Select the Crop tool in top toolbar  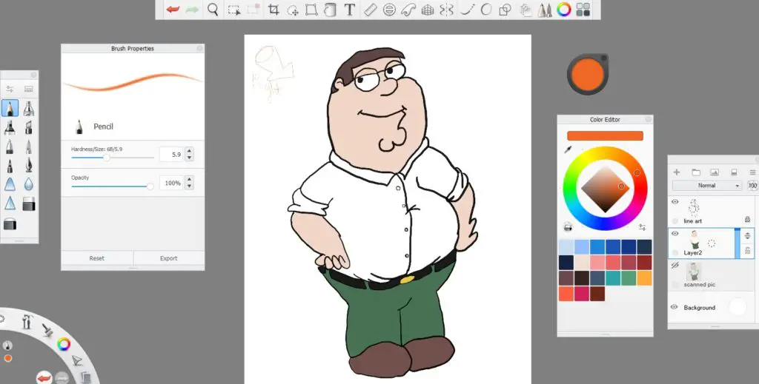(274, 10)
